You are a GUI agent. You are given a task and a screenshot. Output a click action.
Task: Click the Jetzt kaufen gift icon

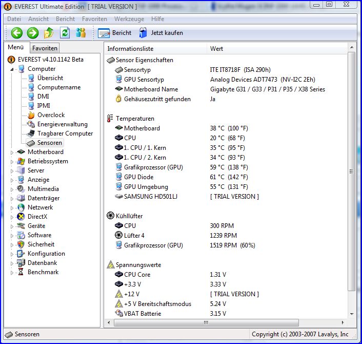tap(143, 33)
